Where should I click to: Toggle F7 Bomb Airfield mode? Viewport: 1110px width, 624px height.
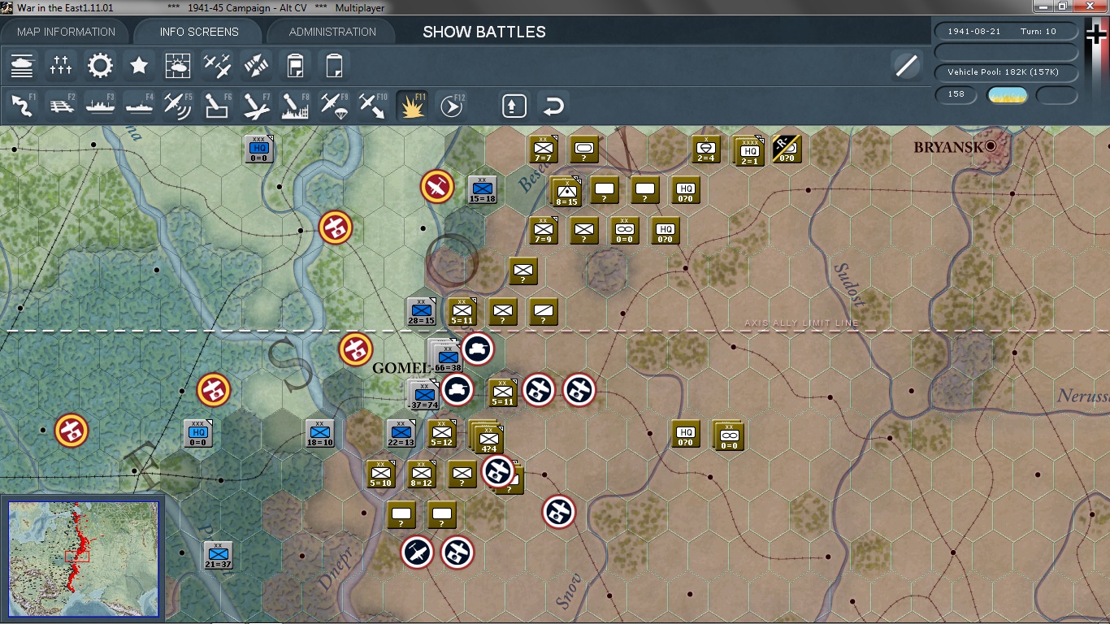pos(256,106)
